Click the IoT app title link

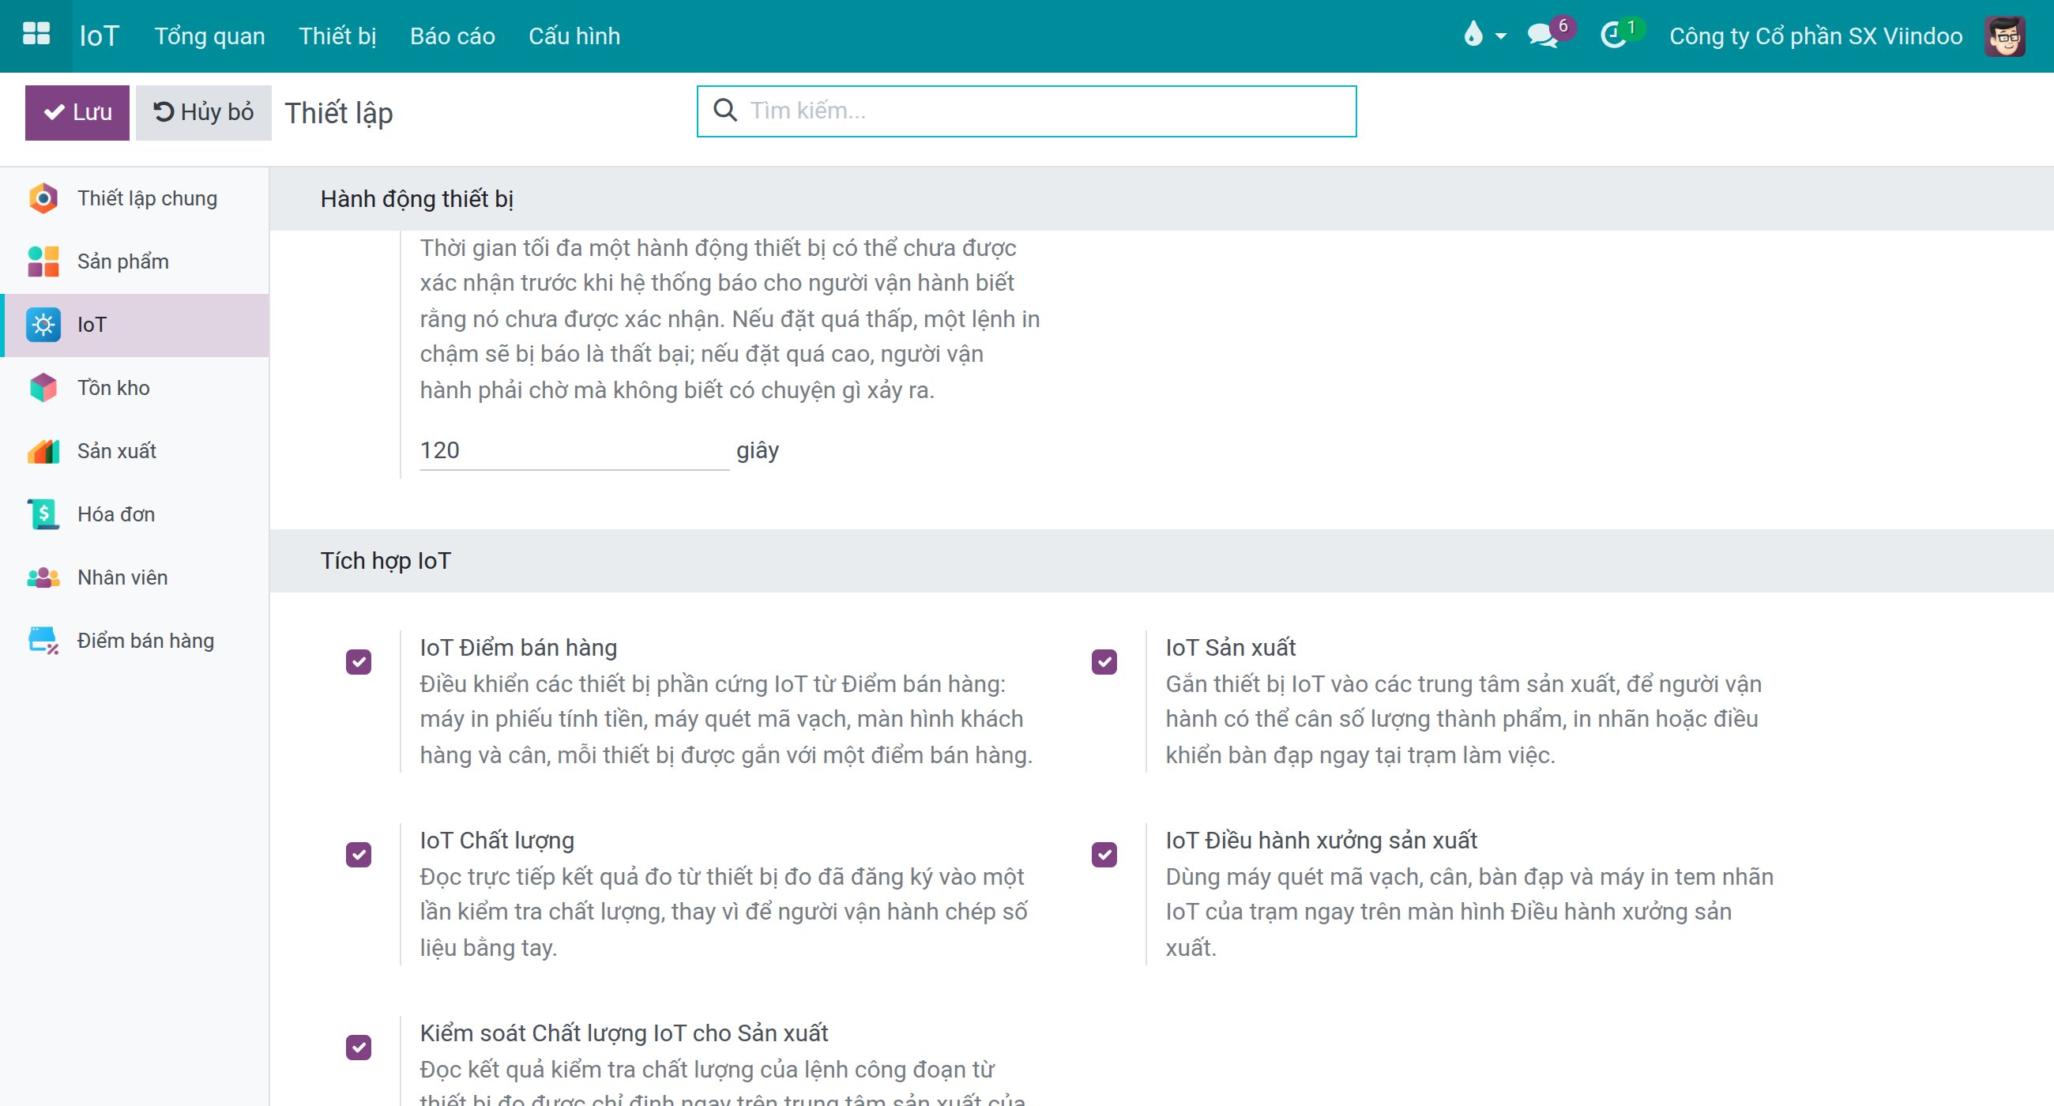pyautogui.click(x=100, y=36)
